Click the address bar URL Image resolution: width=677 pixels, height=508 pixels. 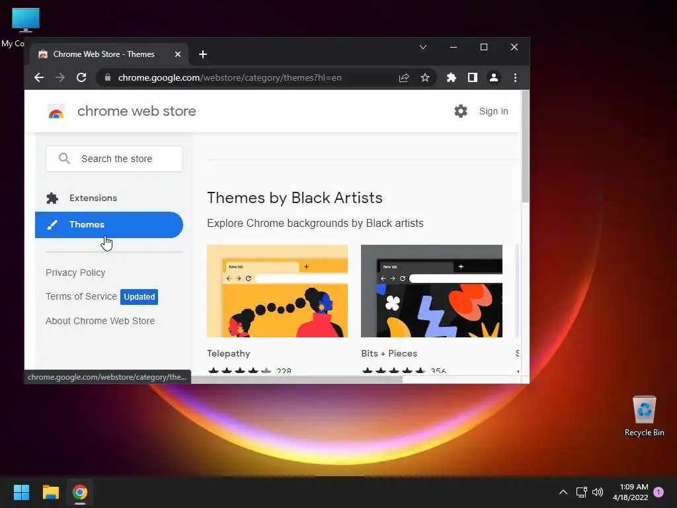click(x=229, y=78)
